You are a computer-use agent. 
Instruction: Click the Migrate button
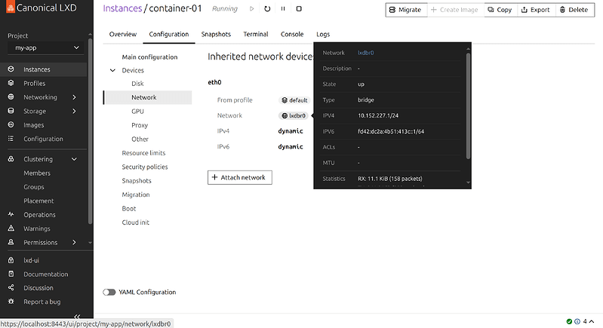tap(405, 10)
